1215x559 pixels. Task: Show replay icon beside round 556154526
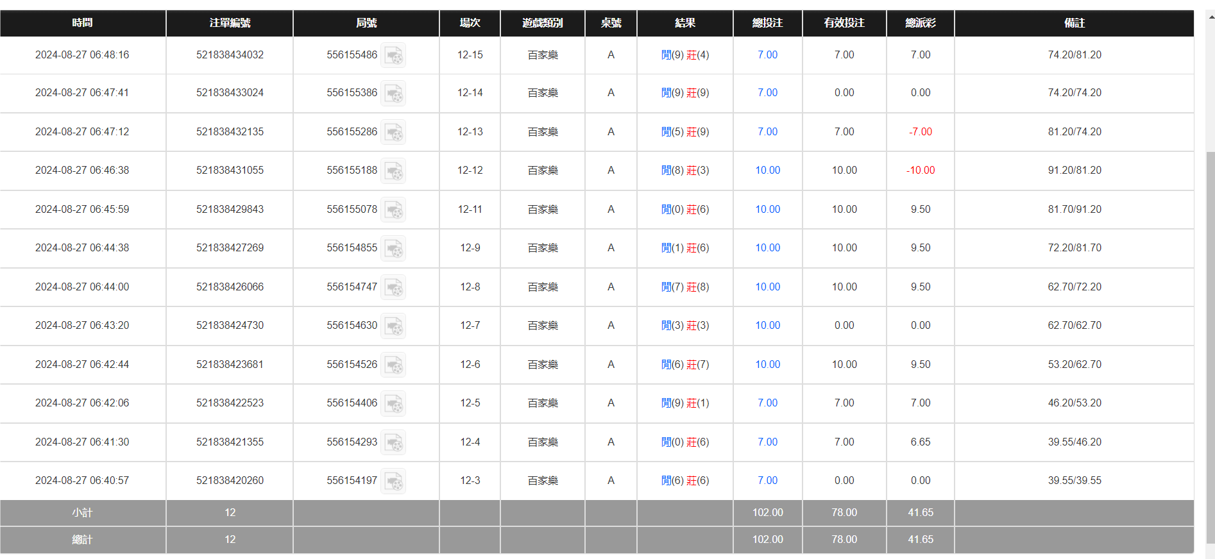pos(393,365)
